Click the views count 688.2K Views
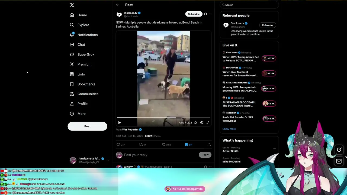347x195 pixels. click(x=153, y=136)
